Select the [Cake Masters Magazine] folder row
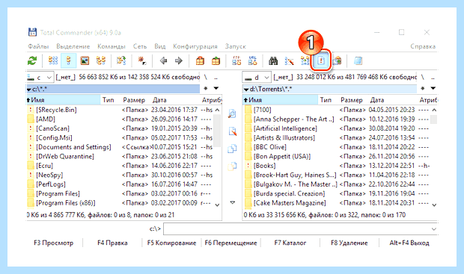This screenshot has height=274, width=464. (x=338, y=203)
